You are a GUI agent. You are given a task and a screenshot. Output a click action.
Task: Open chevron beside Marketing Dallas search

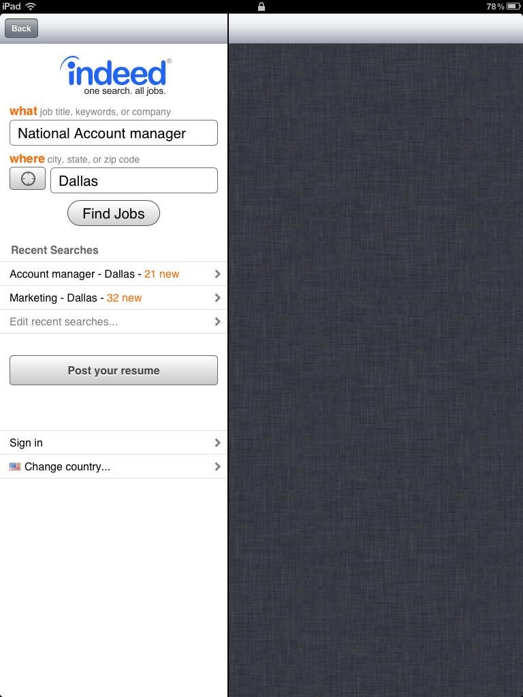point(217,298)
